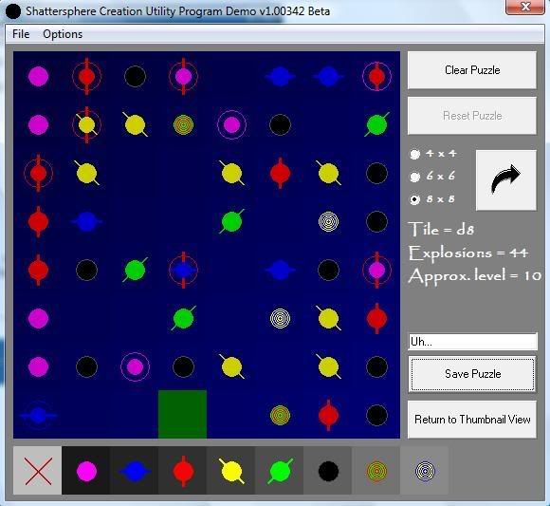The height and width of the screenshot is (506, 550).
Task: Choose the blue-white concentric-ring target in palette
Action: 425,471
